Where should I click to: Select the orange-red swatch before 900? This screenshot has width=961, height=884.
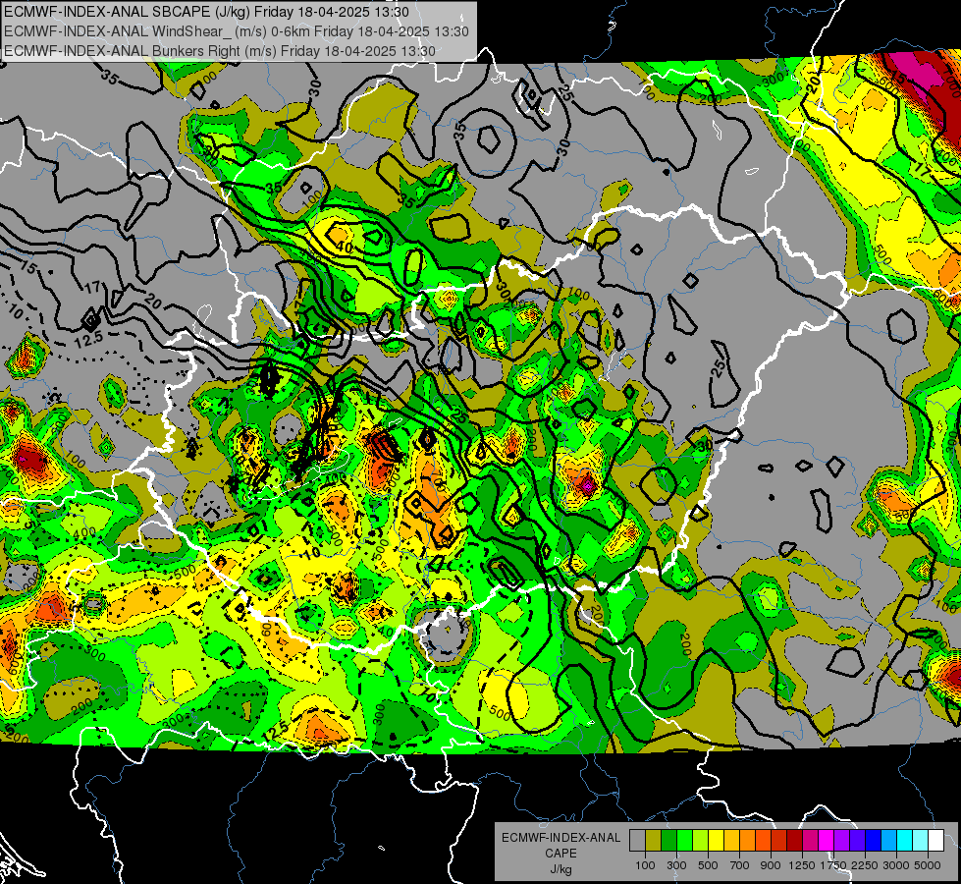click(763, 840)
